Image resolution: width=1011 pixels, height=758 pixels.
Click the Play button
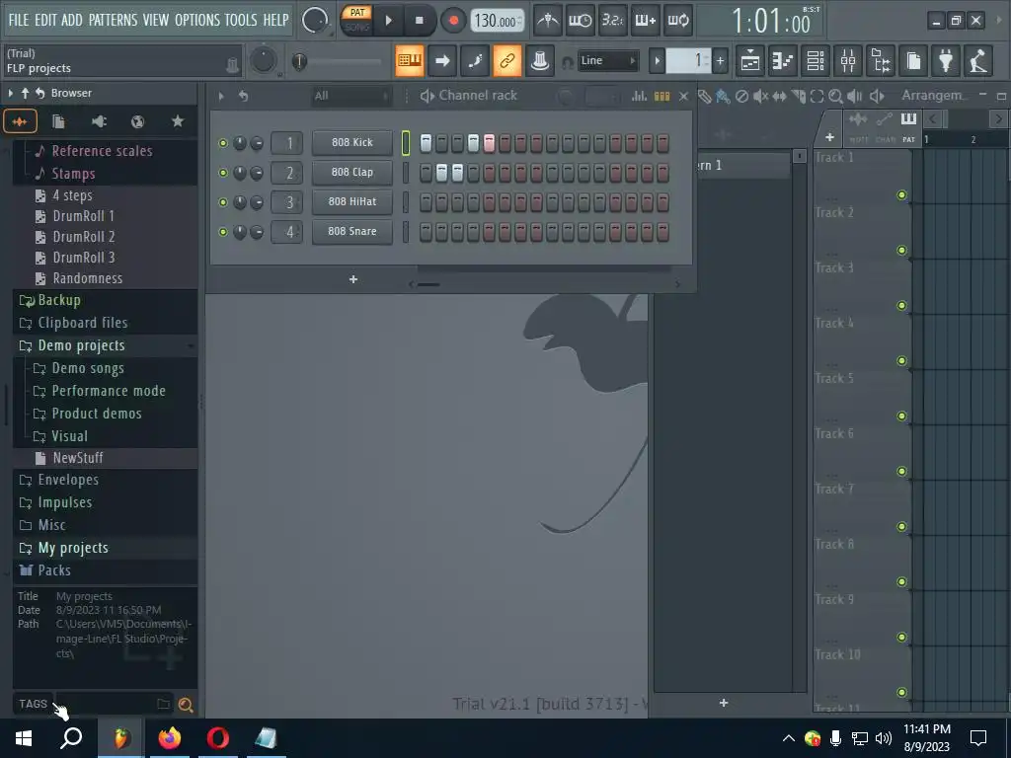[x=388, y=21]
